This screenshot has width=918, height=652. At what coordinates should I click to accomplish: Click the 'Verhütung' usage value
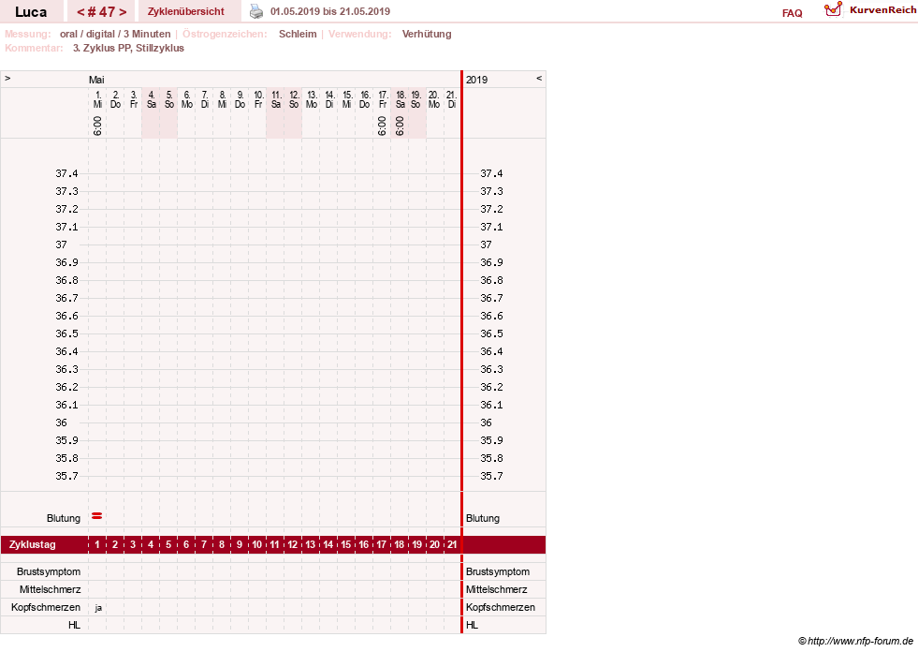coord(427,34)
